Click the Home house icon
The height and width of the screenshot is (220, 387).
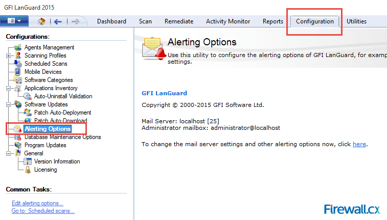click(41, 21)
